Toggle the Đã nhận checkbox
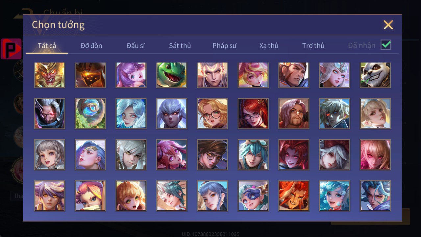Image resolution: width=421 pixels, height=237 pixels. coord(386,45)
